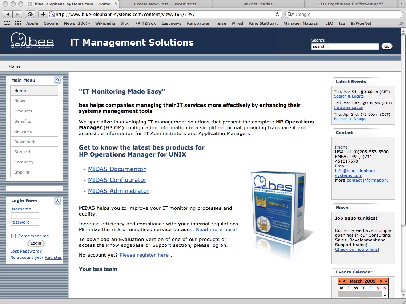
Task: Open the Kino Stuttgart bookmark
Action: coord(263,23)
